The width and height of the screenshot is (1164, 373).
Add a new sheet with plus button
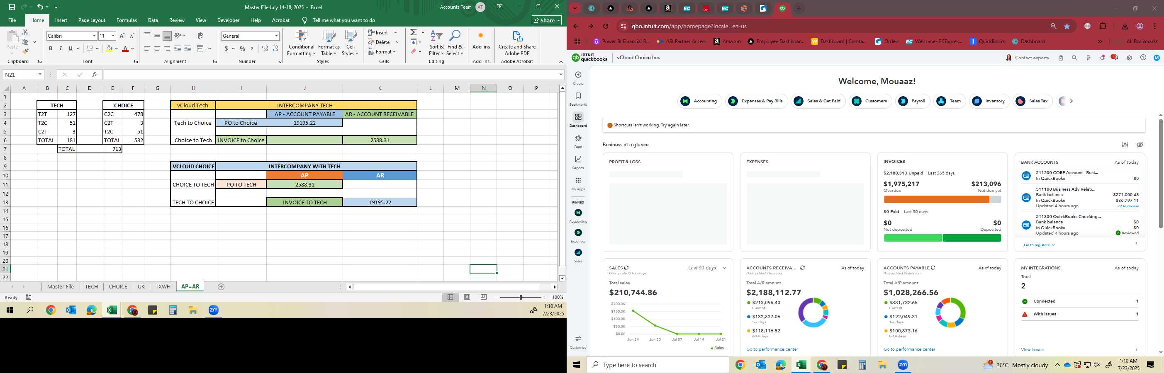[221, 287]
